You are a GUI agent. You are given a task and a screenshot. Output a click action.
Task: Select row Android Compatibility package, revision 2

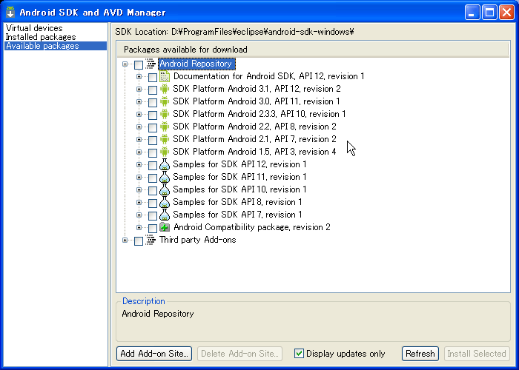(x=252, y=227)
